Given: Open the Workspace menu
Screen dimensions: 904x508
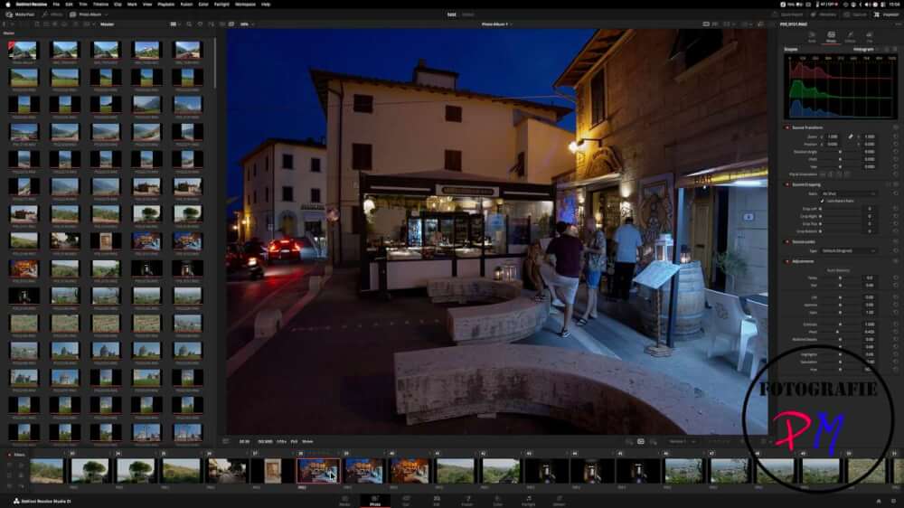Looking at the screenshot, I should click(245, 4).
